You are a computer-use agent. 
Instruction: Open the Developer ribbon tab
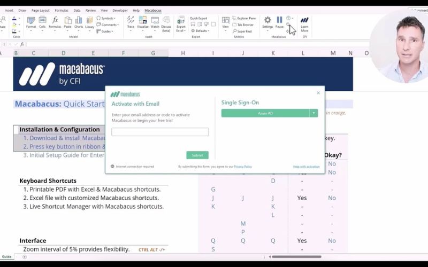(x=120, y=10)
